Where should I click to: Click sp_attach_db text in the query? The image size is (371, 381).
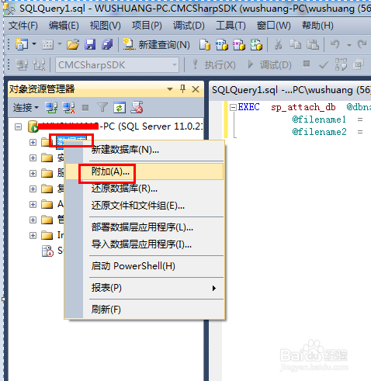point(303,107)
